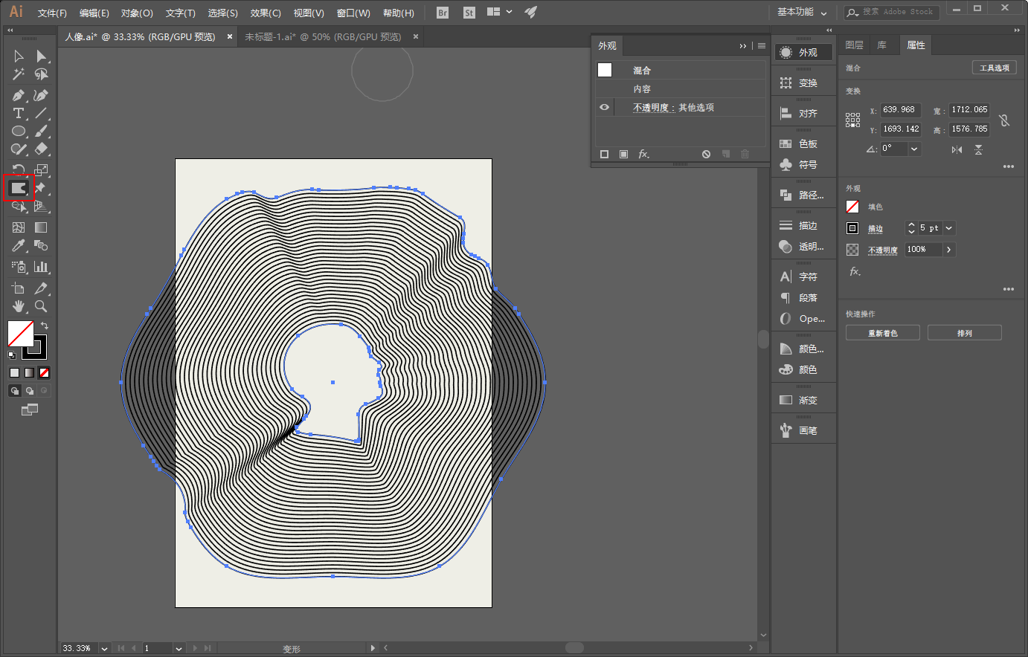Click the X coordinate input field
The width and height of the screenshot is (1028, 657).
click(x=901, y=110)
